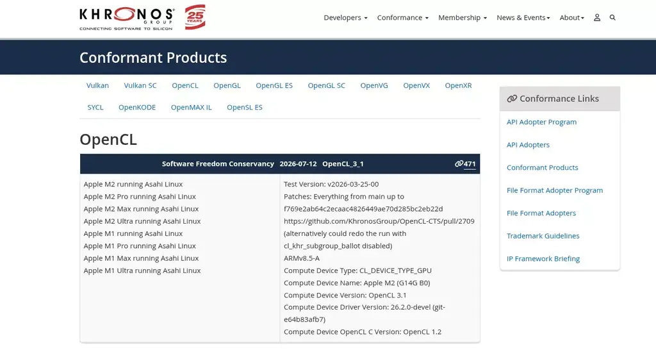Click the Apple M1 running Asahi Linux row

click(x=133, y=233)
